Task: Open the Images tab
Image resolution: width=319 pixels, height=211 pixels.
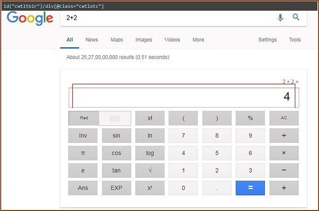Action: pos(144,39)
